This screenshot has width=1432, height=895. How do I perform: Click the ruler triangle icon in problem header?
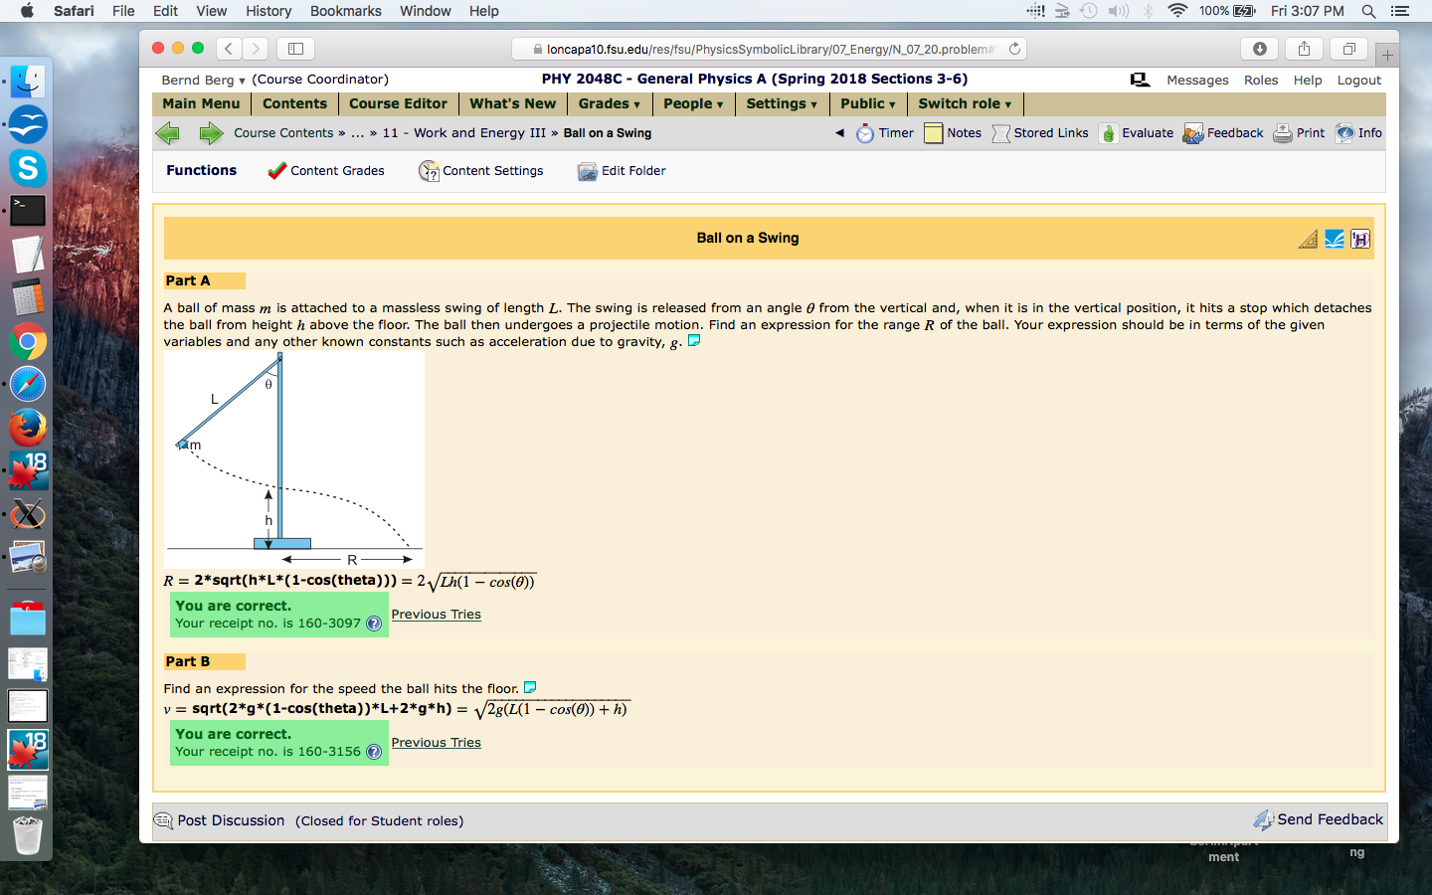point(1308,239)
